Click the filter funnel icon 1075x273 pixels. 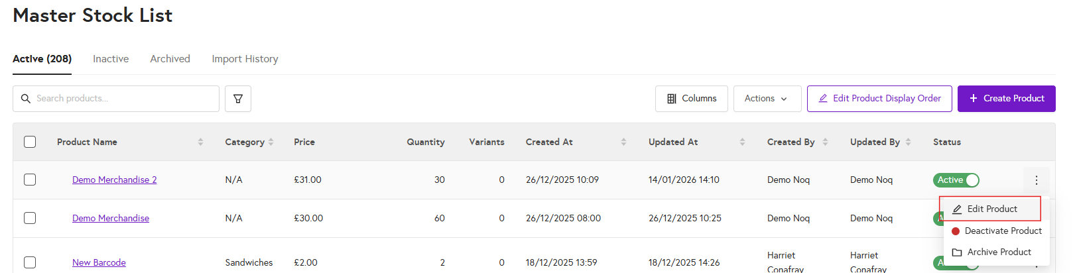[x=238, y=99]
